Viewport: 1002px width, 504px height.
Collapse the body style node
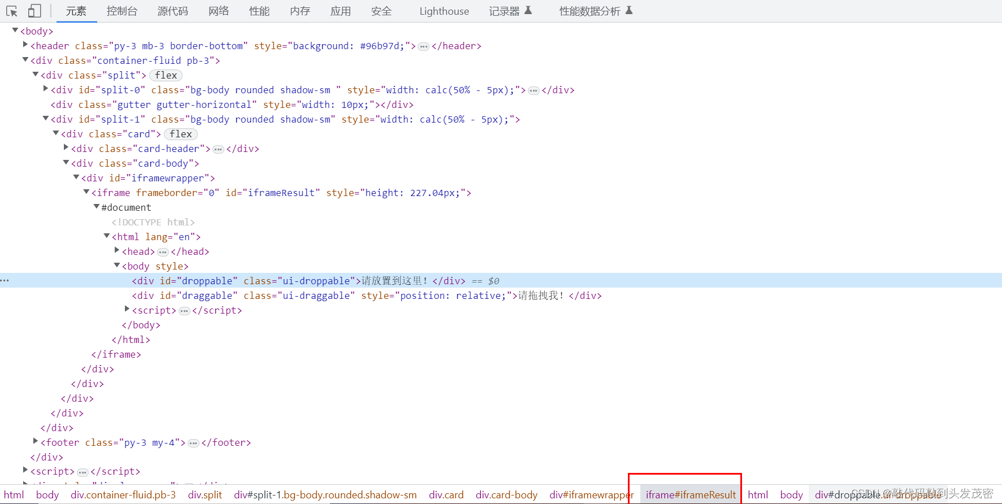[117, 265]
